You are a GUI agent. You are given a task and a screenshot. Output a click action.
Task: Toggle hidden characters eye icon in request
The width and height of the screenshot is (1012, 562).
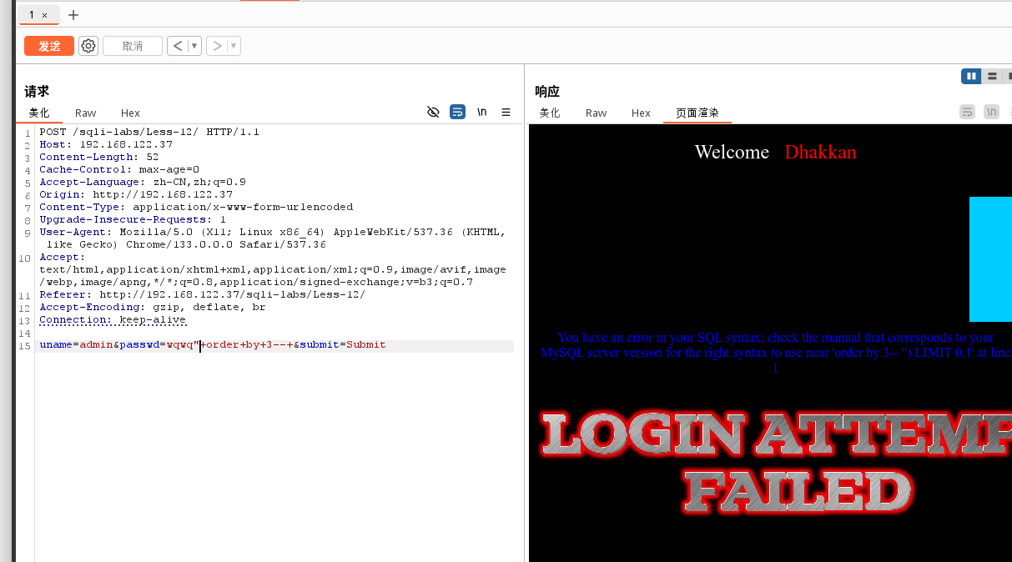433,112
